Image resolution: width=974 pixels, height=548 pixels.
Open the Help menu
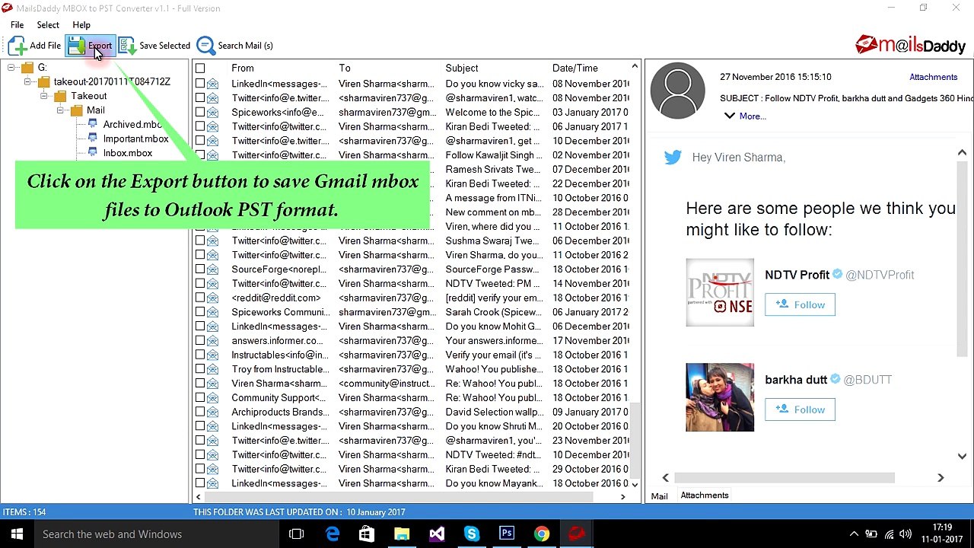click(81, 25)
